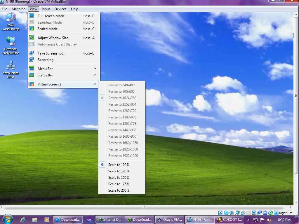The image size is (299, 224).
Task: Click the Action Center flag tray icon
Action: [263, 220]
